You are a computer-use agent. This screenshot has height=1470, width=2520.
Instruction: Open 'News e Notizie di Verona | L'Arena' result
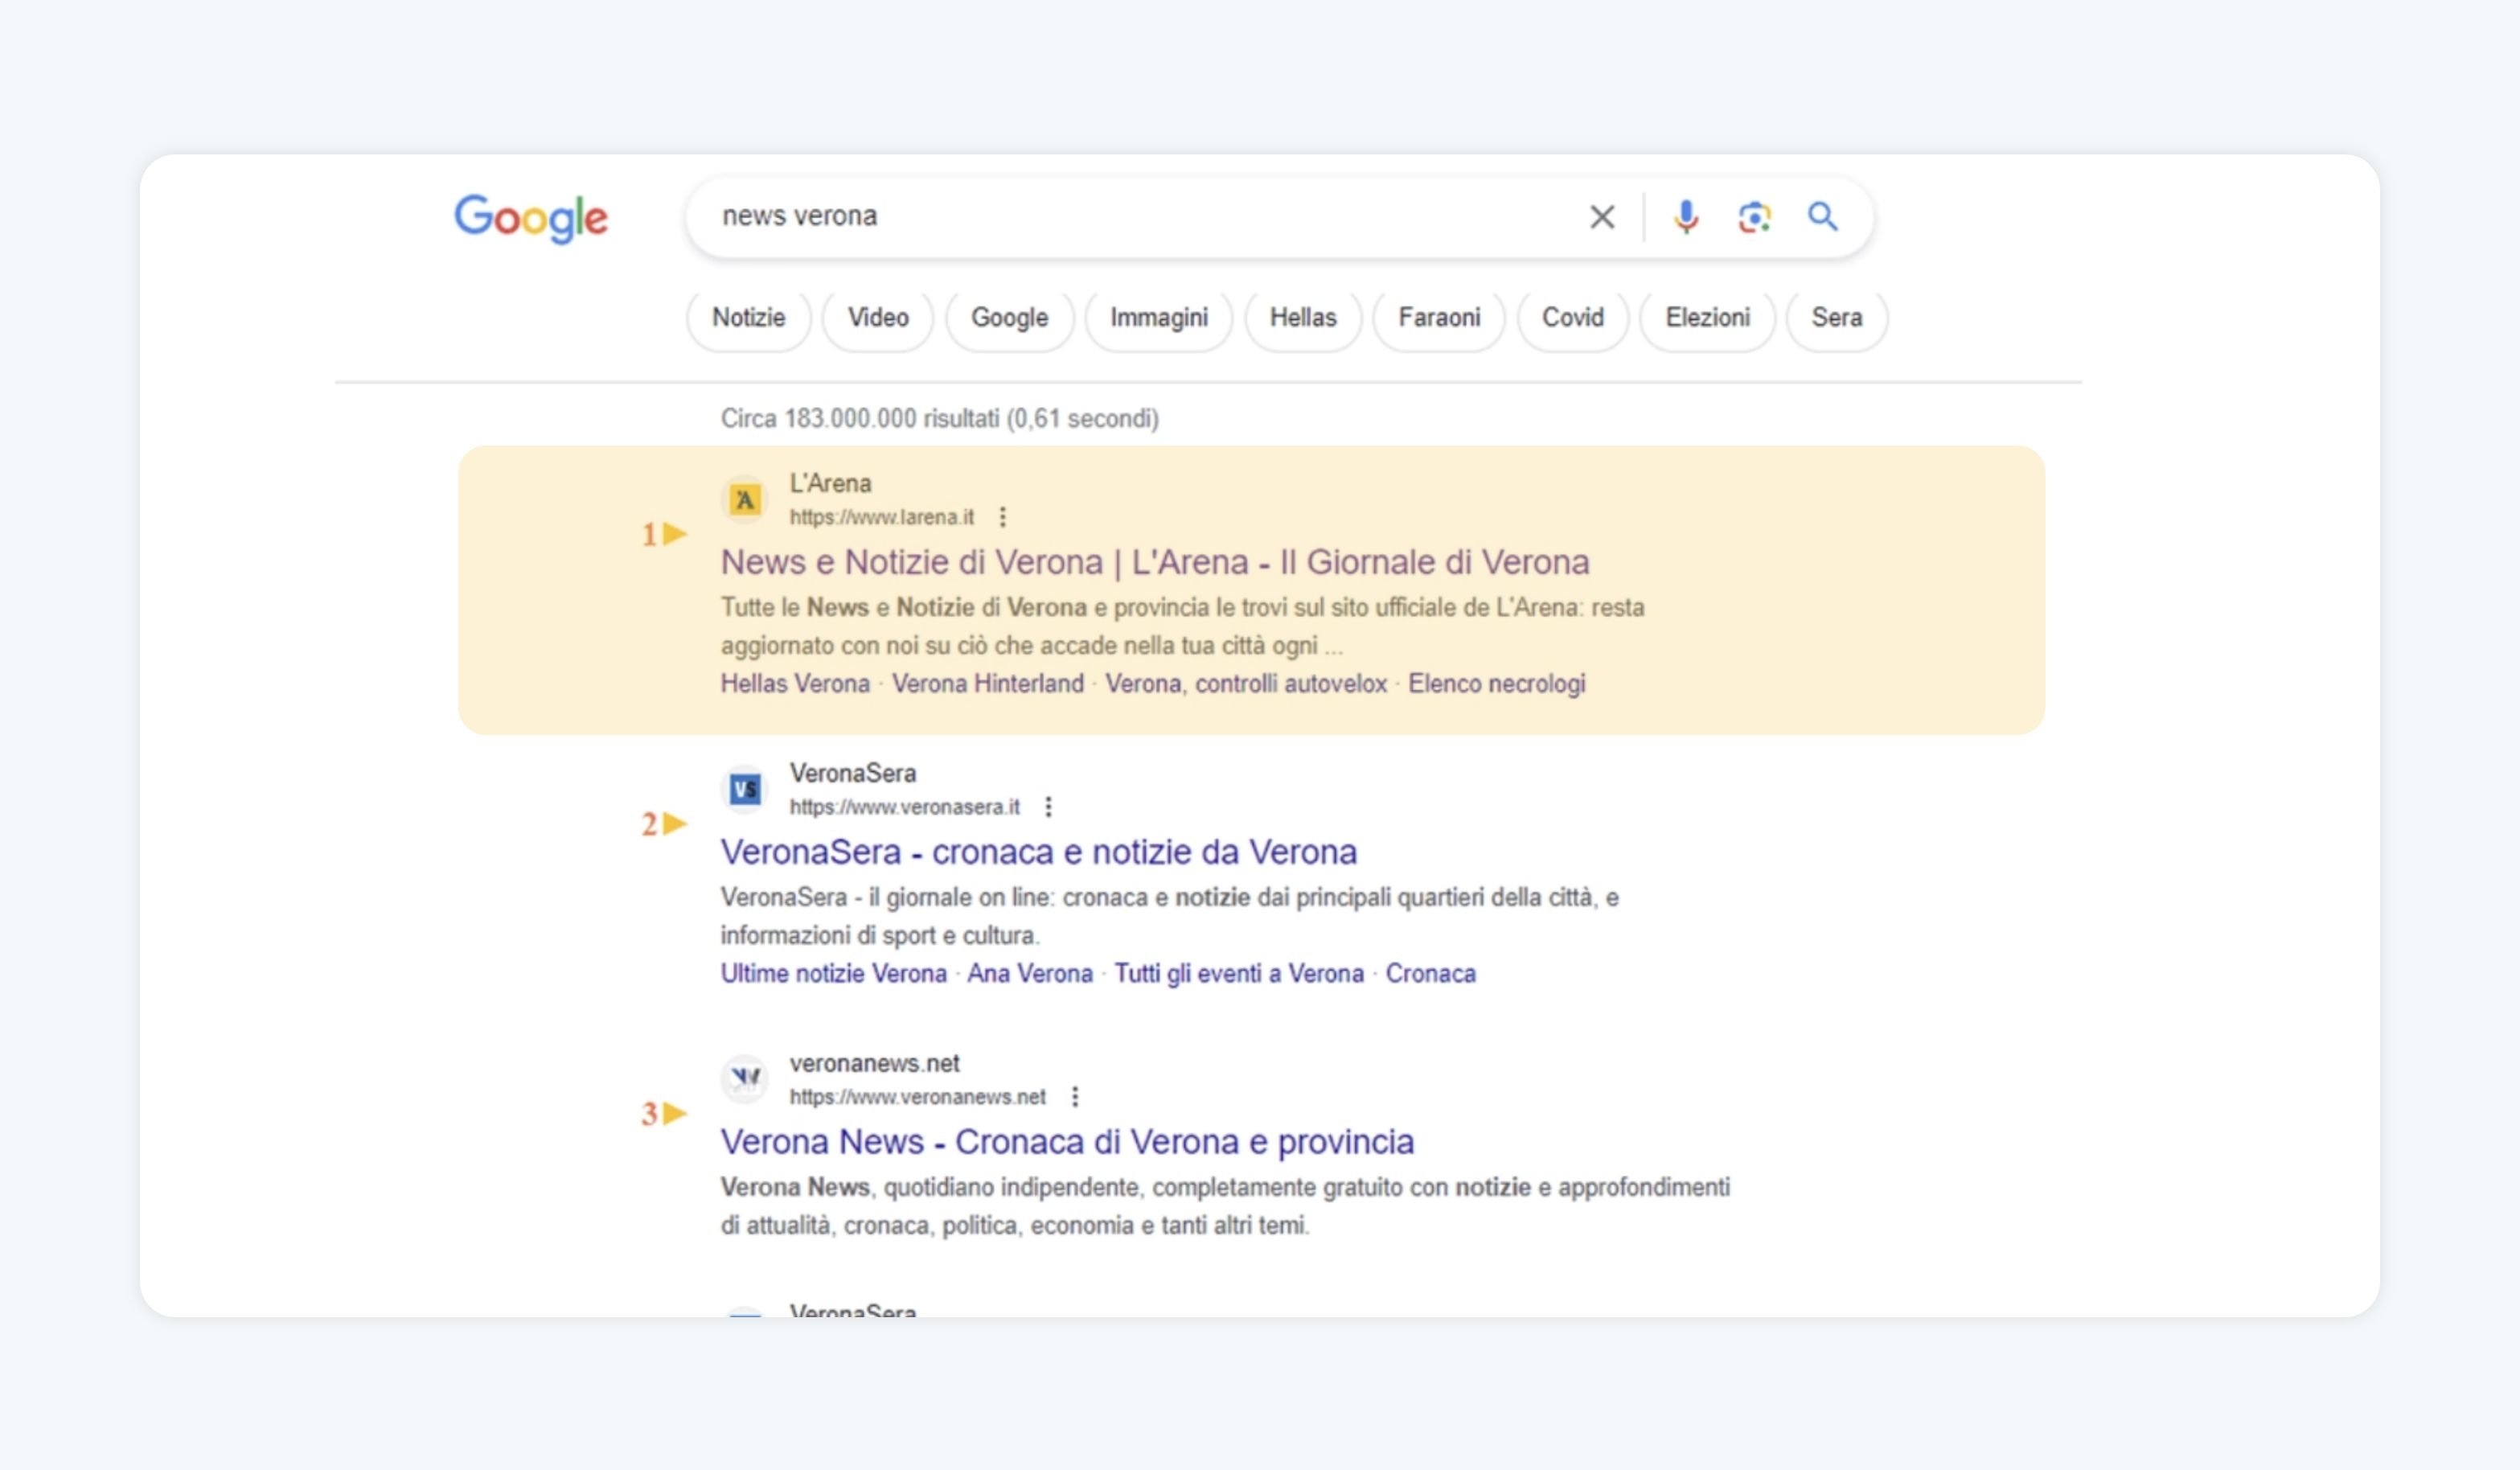[1155, 563]
